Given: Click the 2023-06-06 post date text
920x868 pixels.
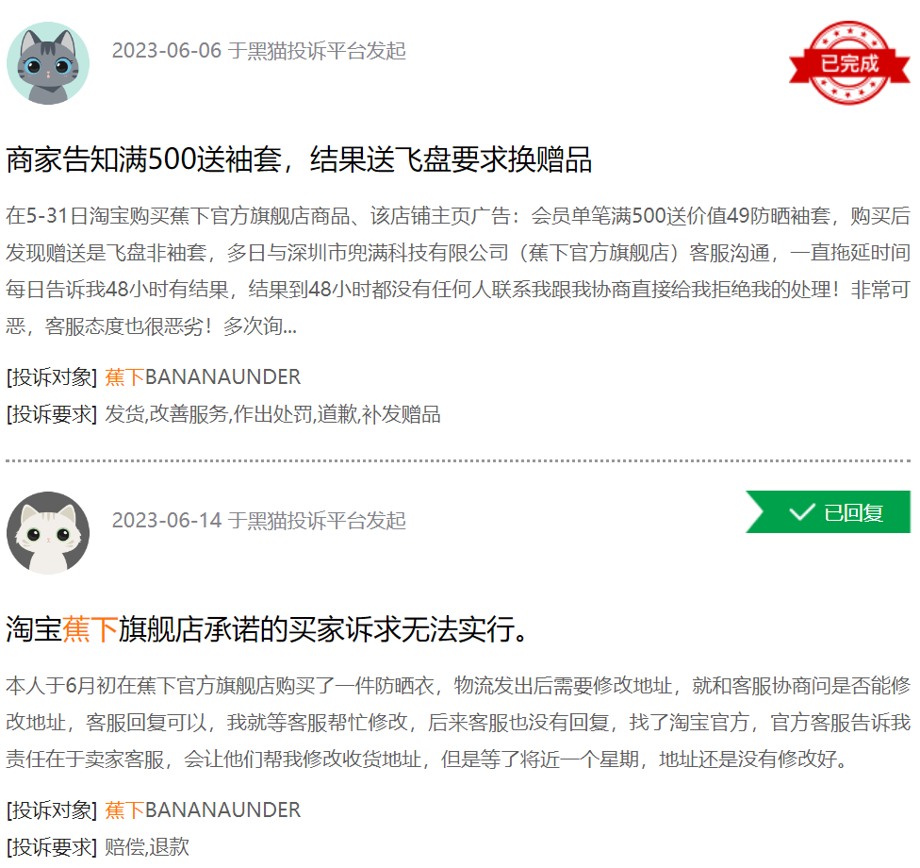Looking at the screenshot, I should tap(167, 51).
